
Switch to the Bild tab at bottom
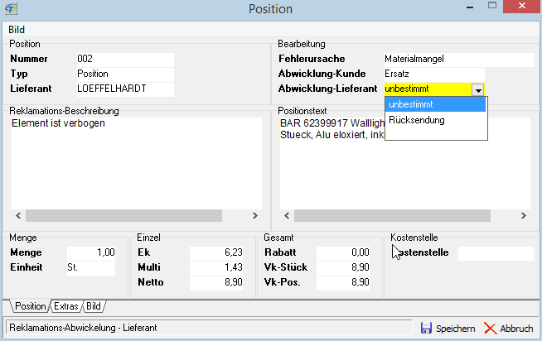[x=94, y=306]
